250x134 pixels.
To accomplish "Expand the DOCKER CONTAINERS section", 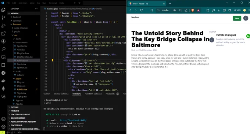I will [x=24, y=115].
